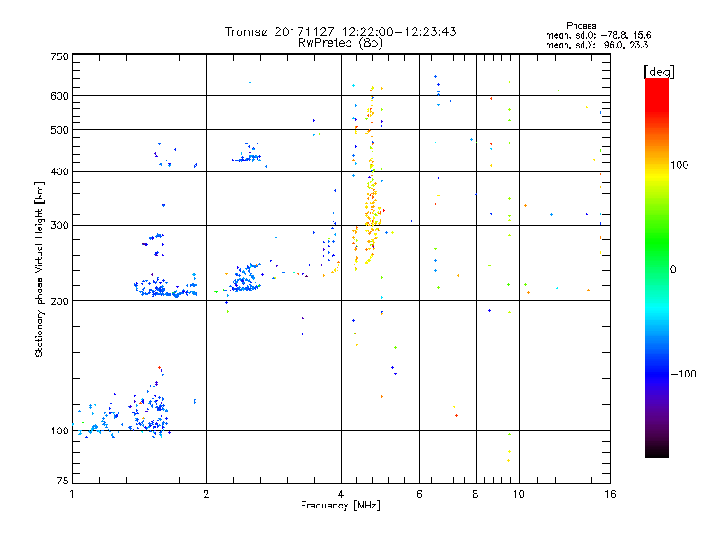Click the x-axis tick label '4'

[x=341, y=494]
